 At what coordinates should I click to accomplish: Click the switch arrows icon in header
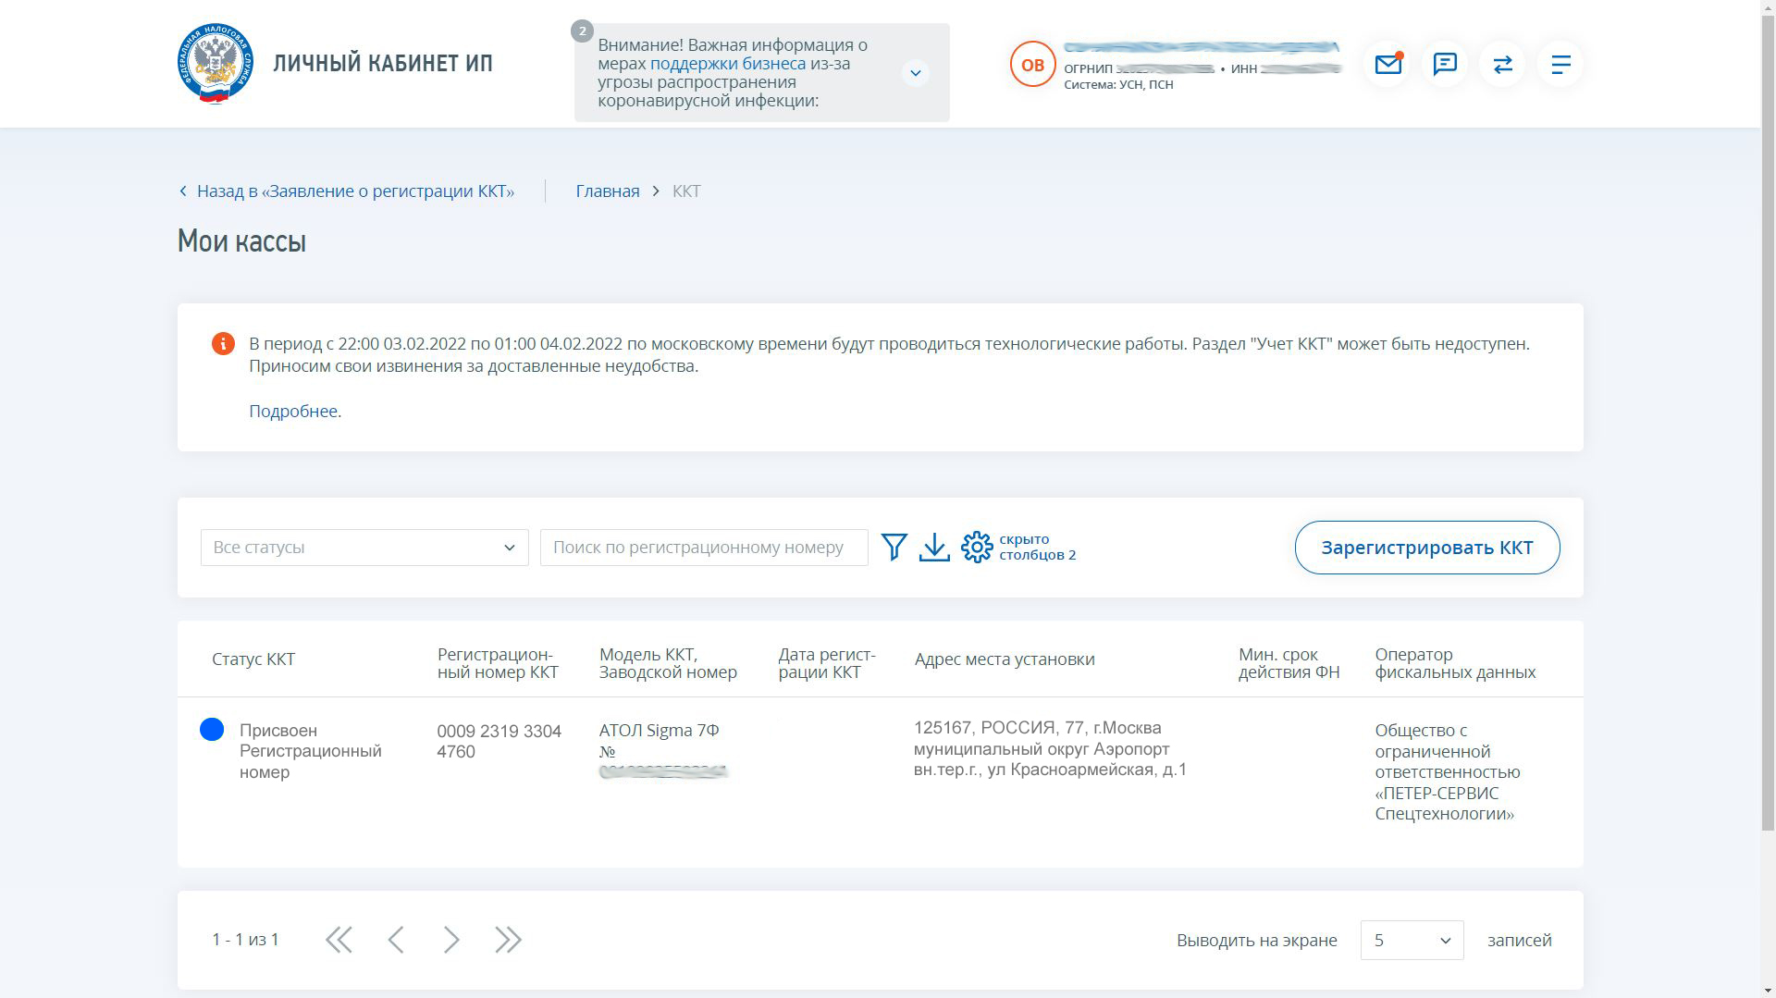1502,64
